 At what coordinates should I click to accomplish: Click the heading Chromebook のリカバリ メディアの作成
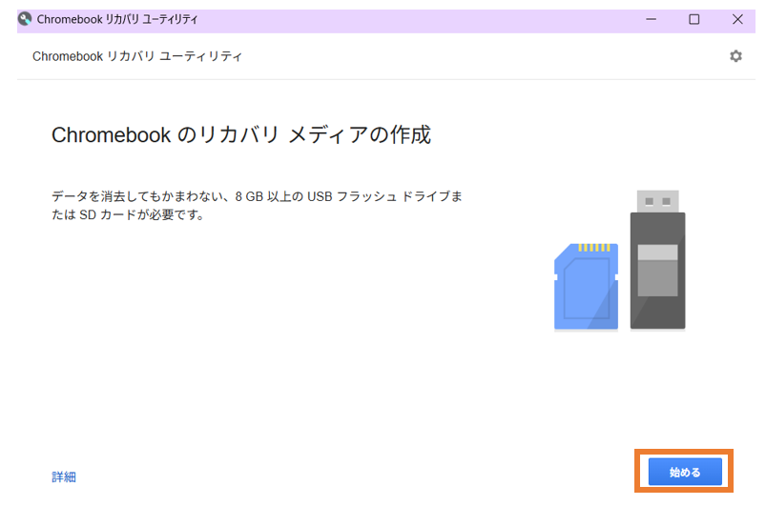[240, 135]
